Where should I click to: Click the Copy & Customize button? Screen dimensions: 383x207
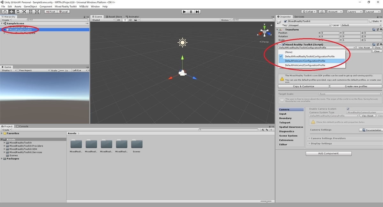tap(304, 86)
